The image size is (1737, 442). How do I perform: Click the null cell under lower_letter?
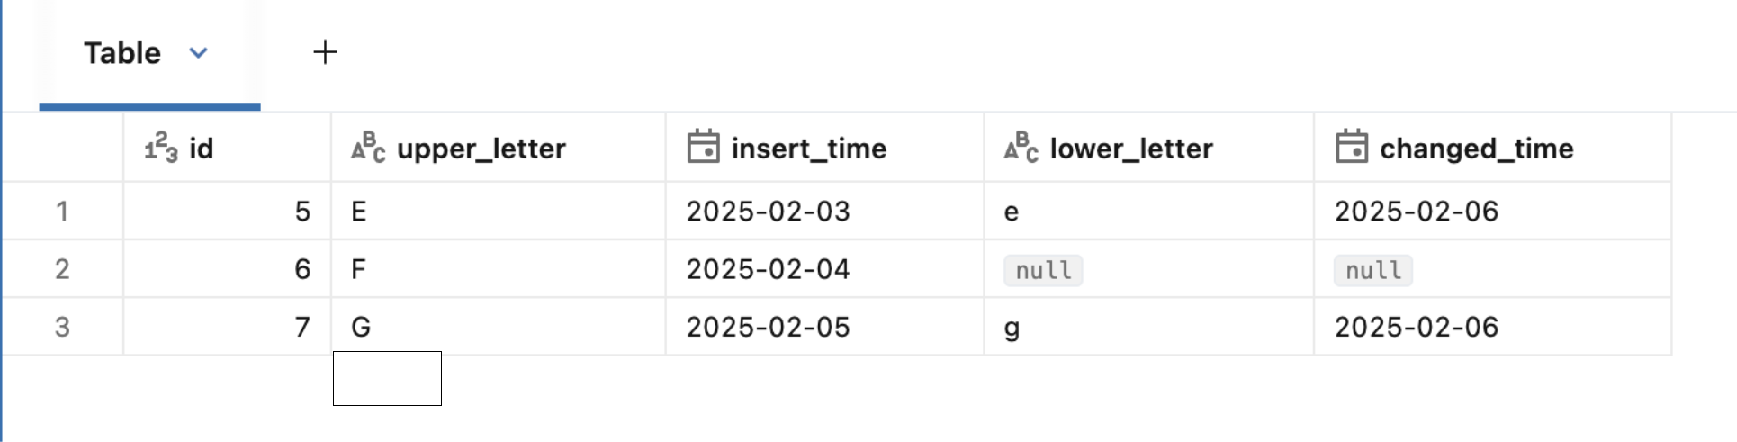[1043, 270]
